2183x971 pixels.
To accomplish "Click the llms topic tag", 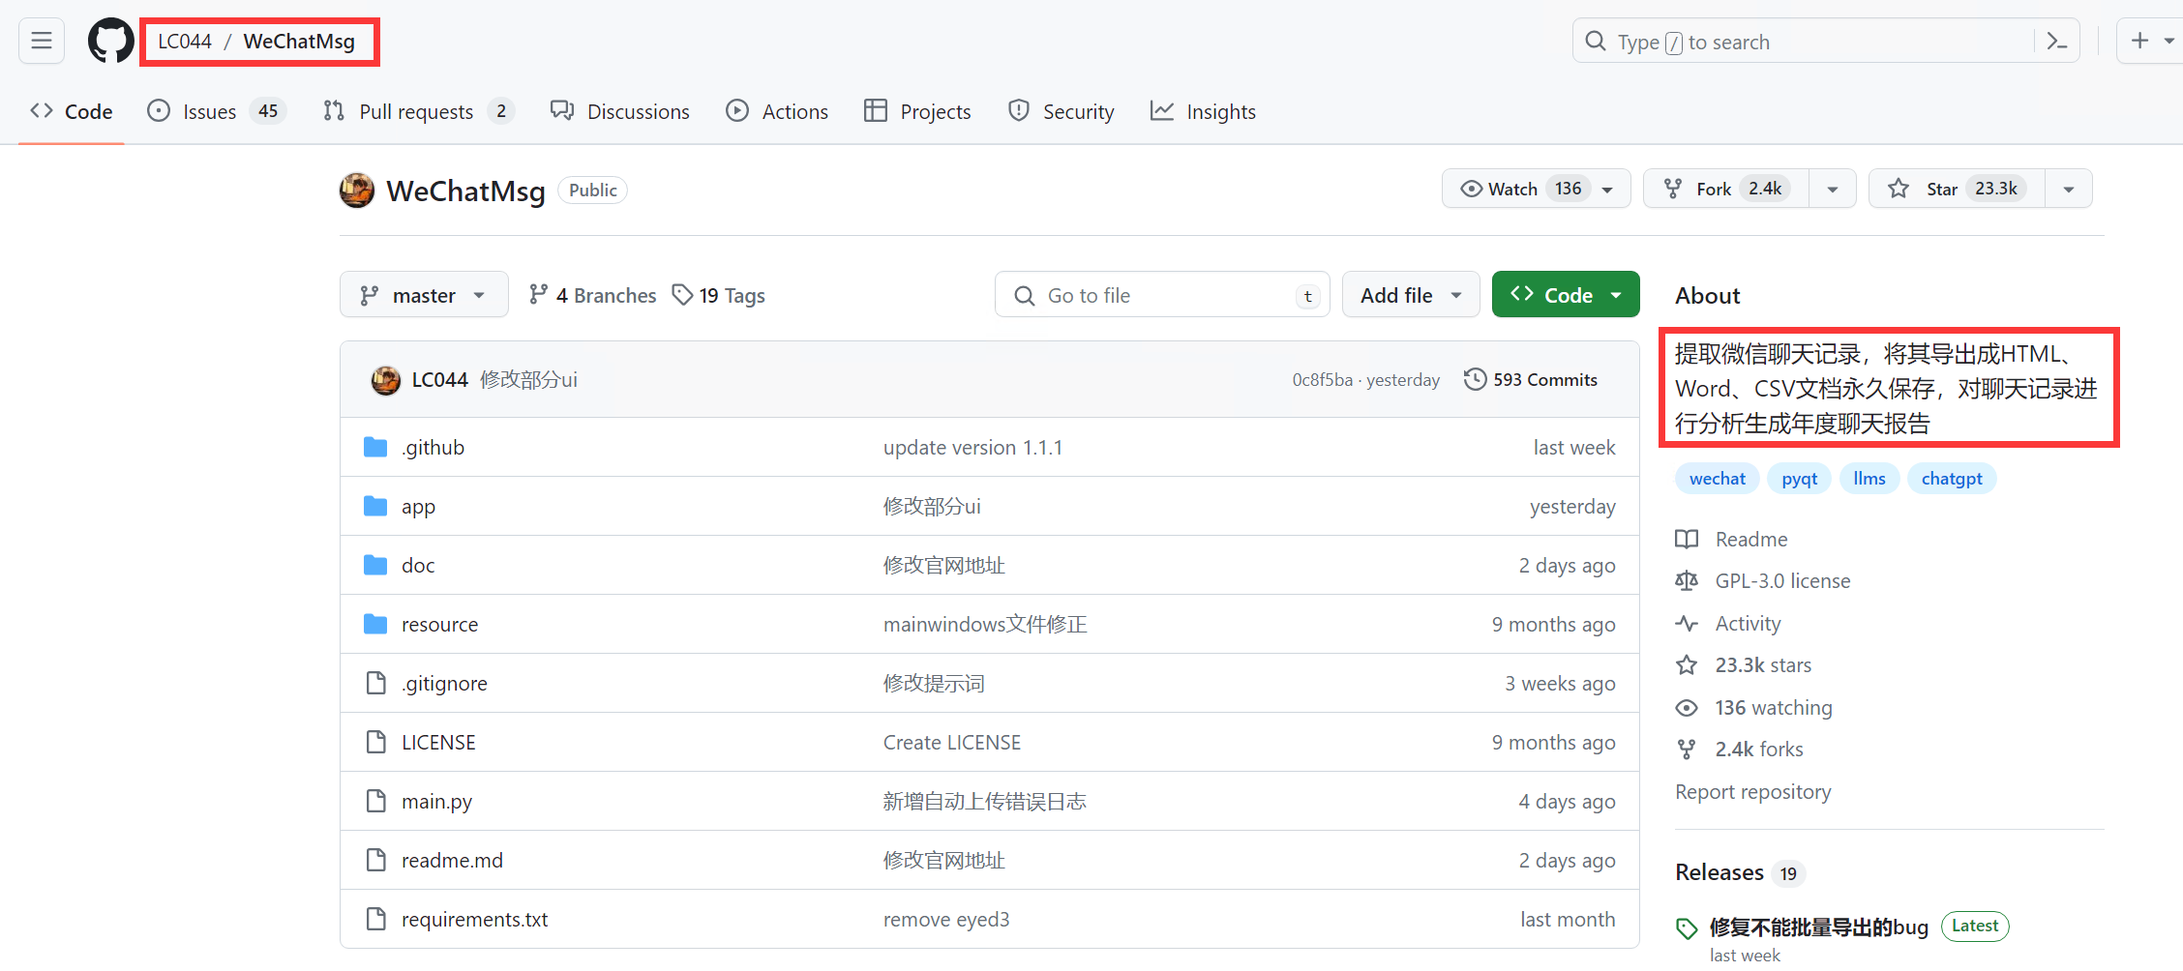I will point(1869,479).
